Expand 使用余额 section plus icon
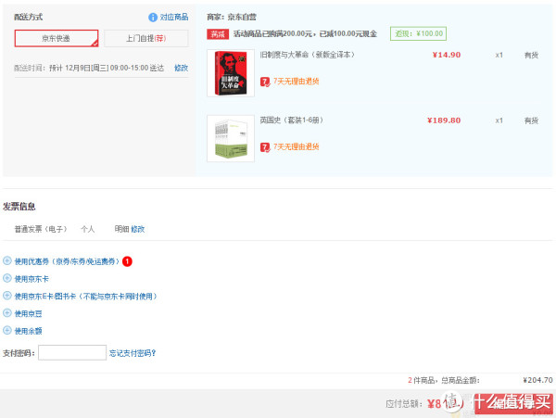 click(7, 331)
